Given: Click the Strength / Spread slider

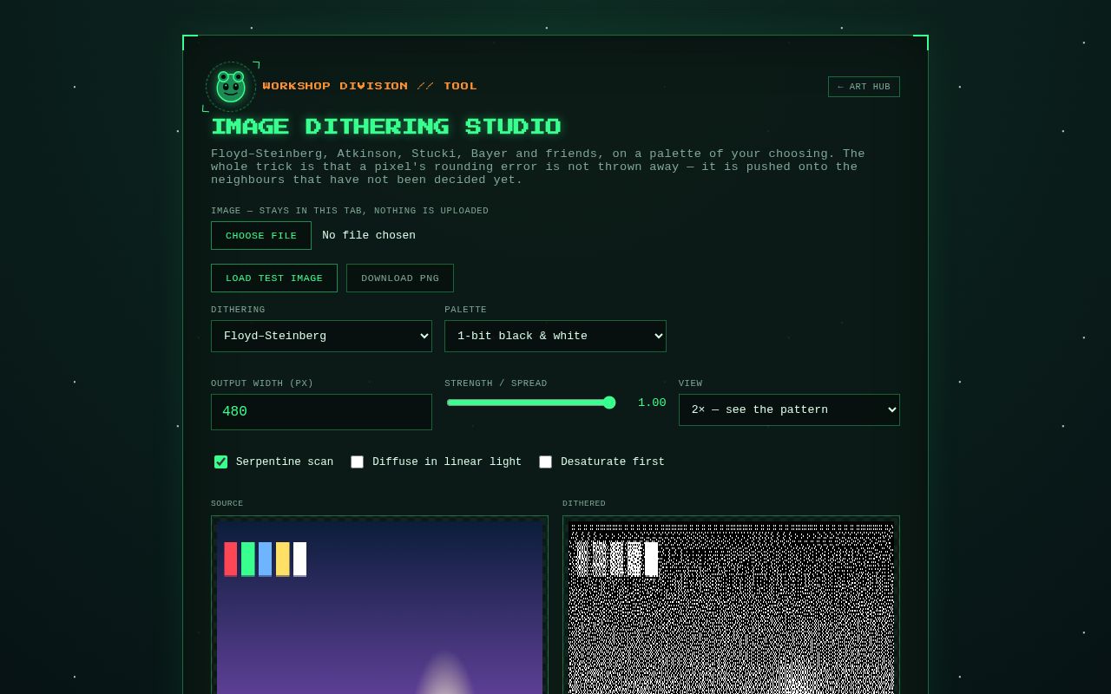Looking at the screenshot, I should pos(531,403).
